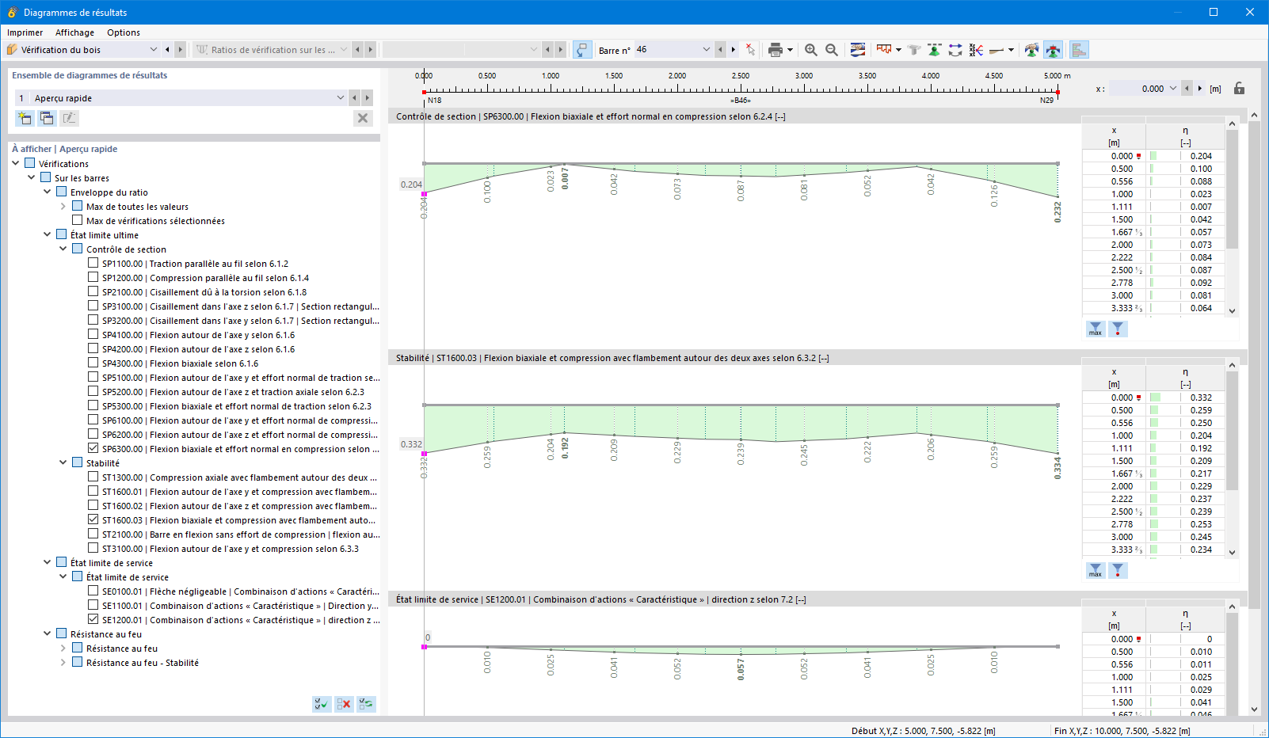Viewport: 1269px width, 738px height.
Task: Expand the Résistance au feu - Stabilité node
Action: coord(63,662)
